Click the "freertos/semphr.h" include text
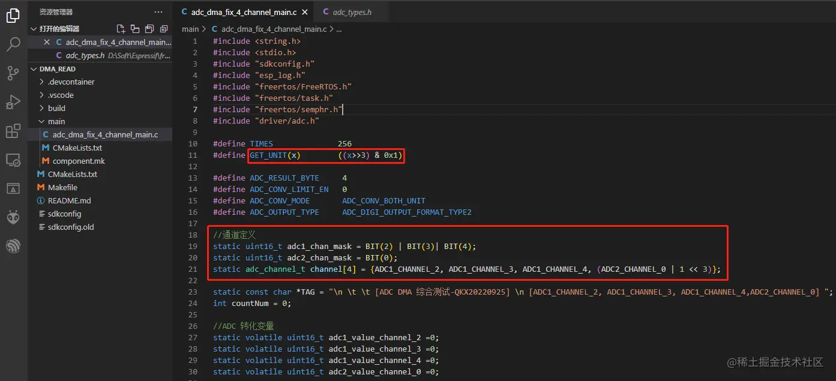This screenshot has height=381, width=836. [298, 109]
